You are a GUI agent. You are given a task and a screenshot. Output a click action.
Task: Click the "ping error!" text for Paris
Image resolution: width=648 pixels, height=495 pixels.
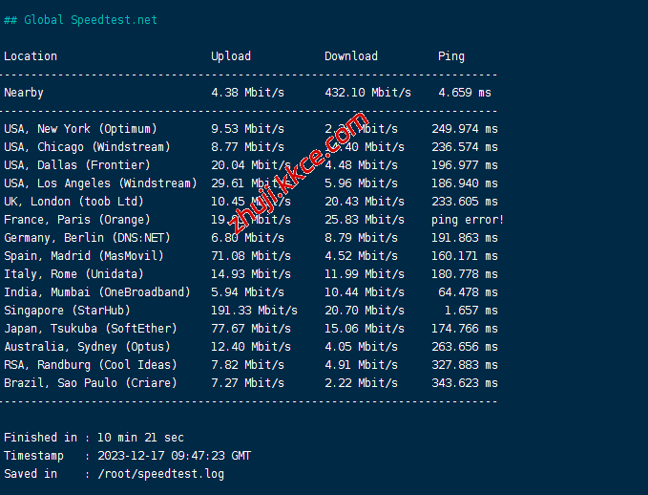tap(468, 220)
